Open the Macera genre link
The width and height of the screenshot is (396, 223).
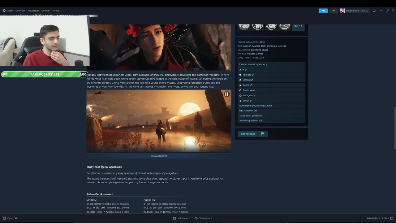coord(256,46)
